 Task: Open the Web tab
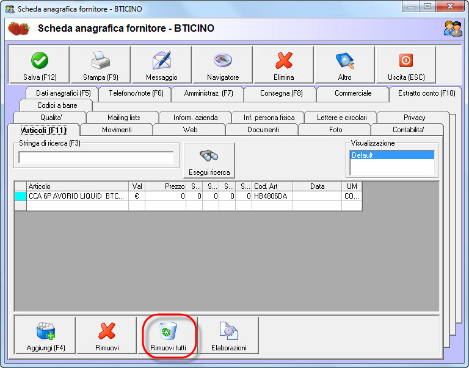tap(190, 130)
